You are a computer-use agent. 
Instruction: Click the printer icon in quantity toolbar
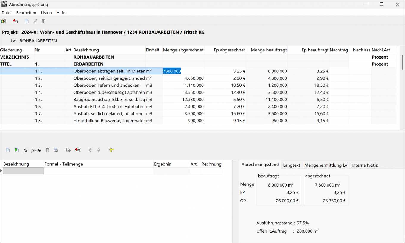click(x=56, y=150)
